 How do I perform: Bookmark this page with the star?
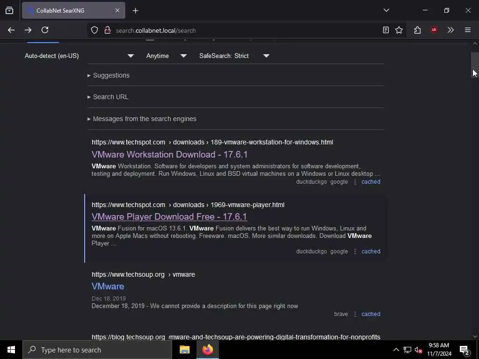coord(399,30)
